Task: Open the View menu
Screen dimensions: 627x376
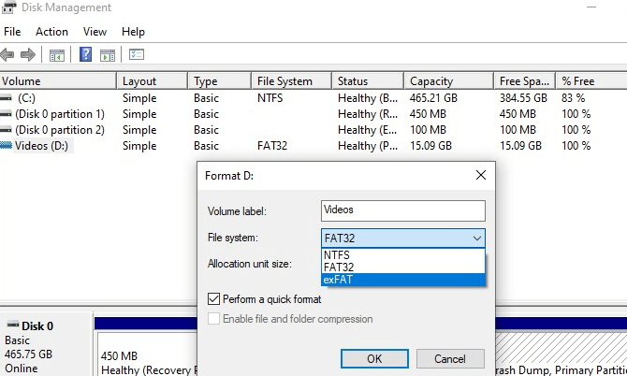Action: tap(95, 32)
